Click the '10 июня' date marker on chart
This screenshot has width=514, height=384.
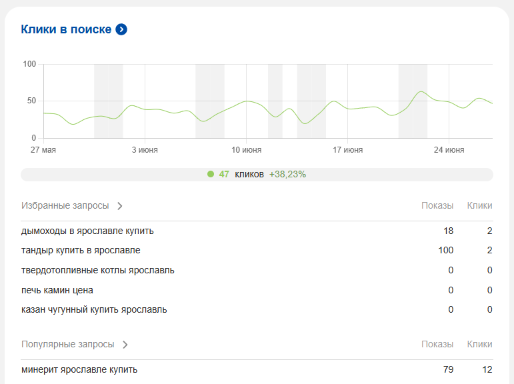point(247,150)
